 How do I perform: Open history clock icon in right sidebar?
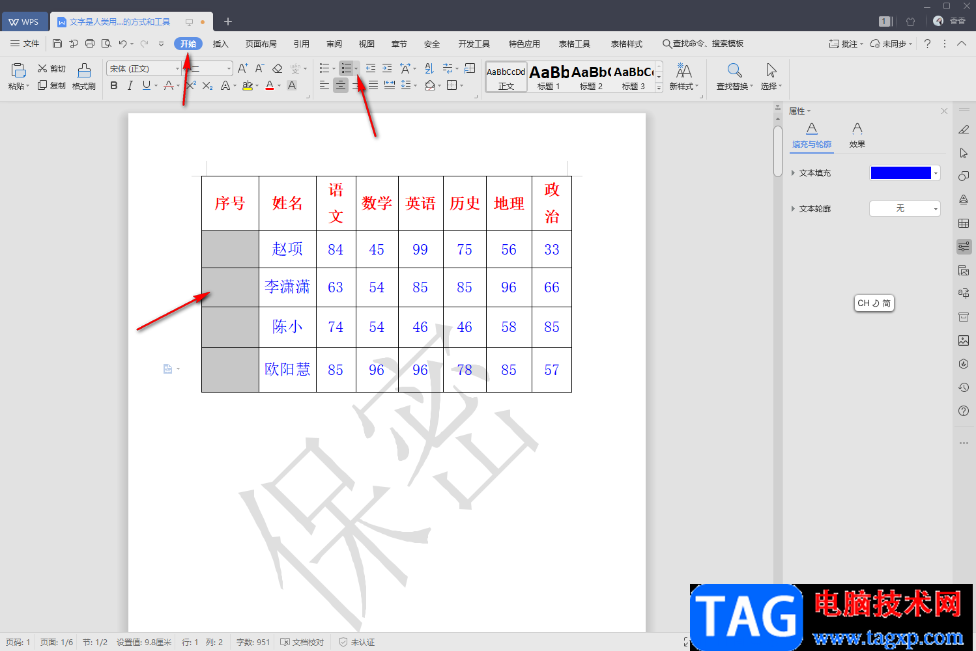[x=964, y=387]
